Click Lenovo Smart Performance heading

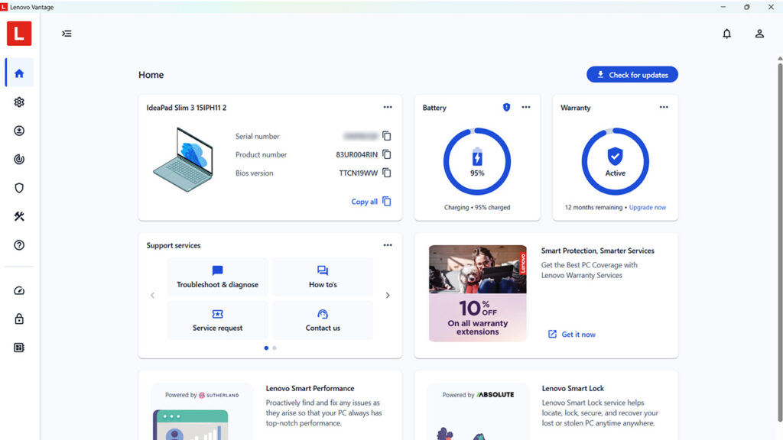tap(310, 388)
